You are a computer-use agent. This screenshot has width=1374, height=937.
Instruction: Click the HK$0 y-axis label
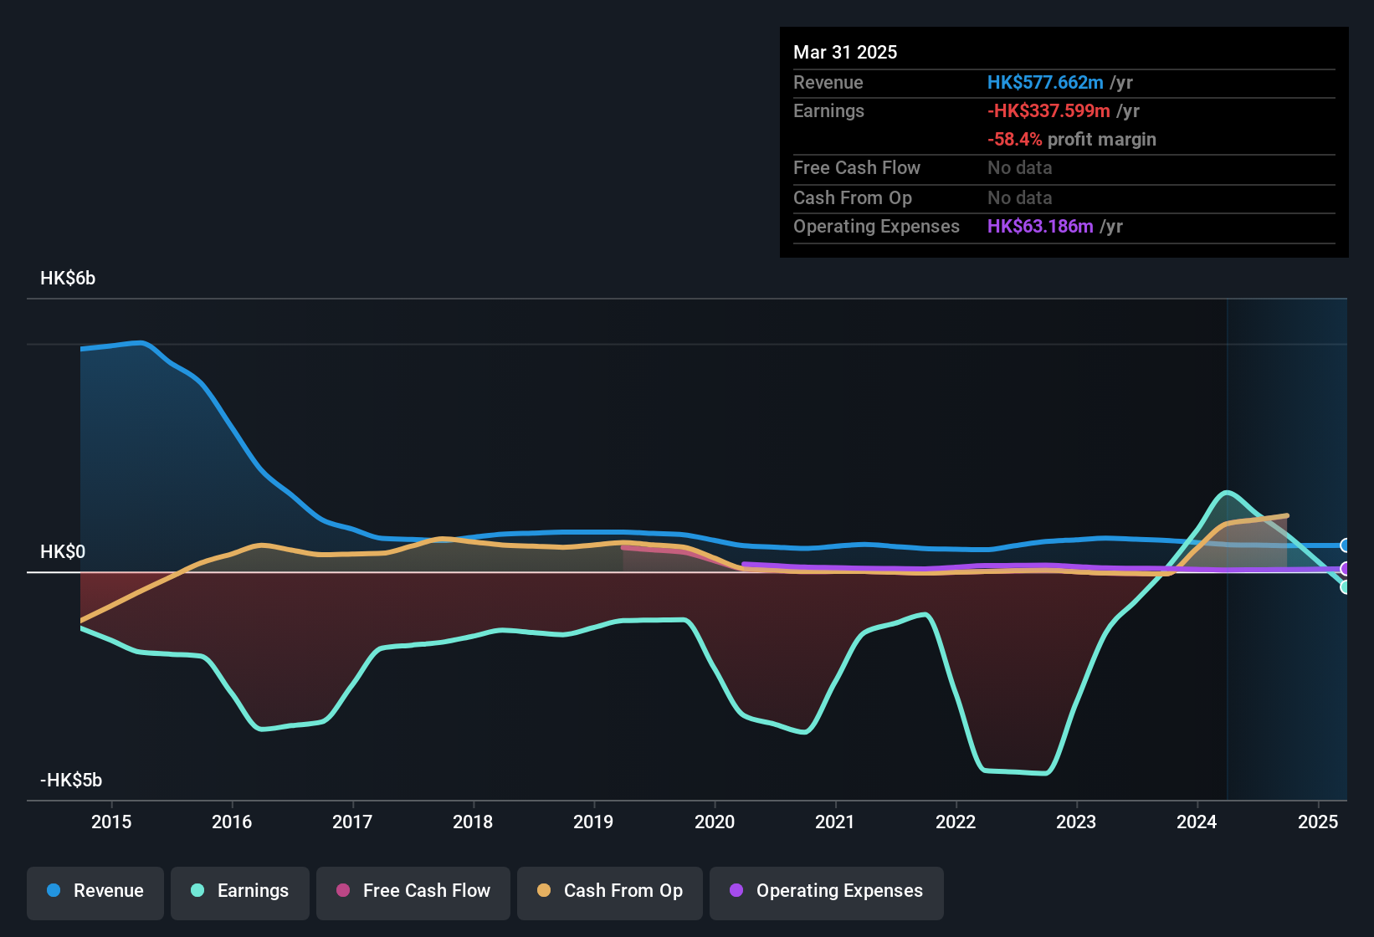pos(63,551)
